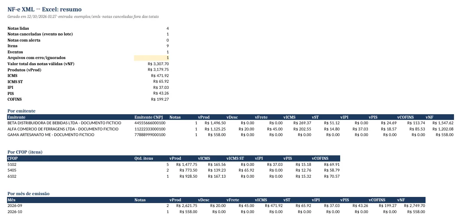Click the 'Mês' column header
This screenshot has width=461, height=221.
pyautogui.click(x=11, y=200)
